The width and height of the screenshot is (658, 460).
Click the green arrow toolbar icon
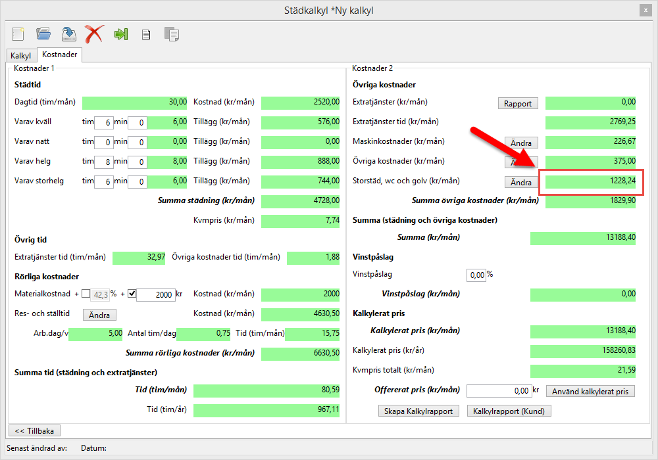coord(120,34)
